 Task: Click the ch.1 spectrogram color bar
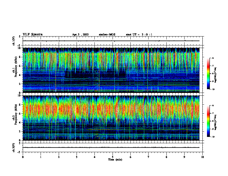pyautogui.click(x=208, y=74)
